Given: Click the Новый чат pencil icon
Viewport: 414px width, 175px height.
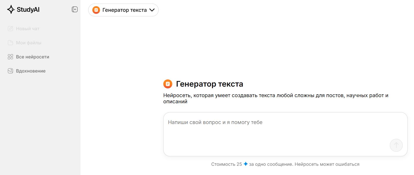Looking at the screenshot, I should pyautogui.click(x=10, y=29).
